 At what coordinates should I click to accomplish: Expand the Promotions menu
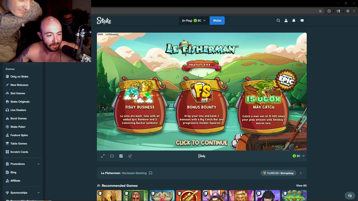point(22,164)
